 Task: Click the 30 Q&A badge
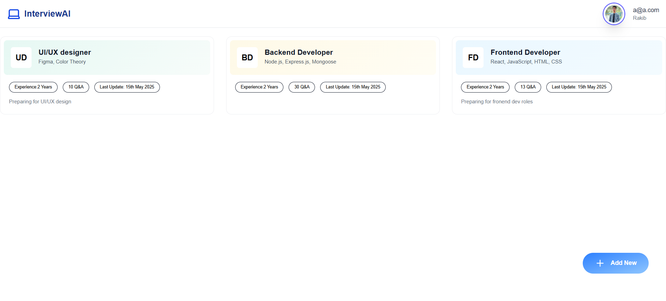coord(301,87)
